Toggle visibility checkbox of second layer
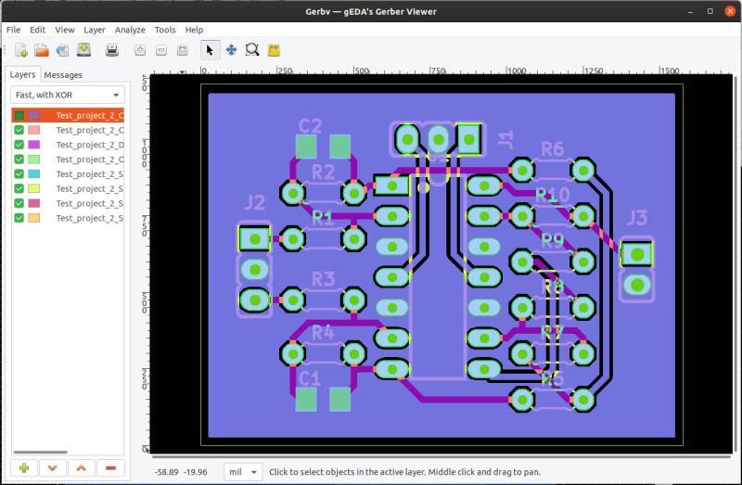This screenshot has height=485, width=742. click(19, 131)
